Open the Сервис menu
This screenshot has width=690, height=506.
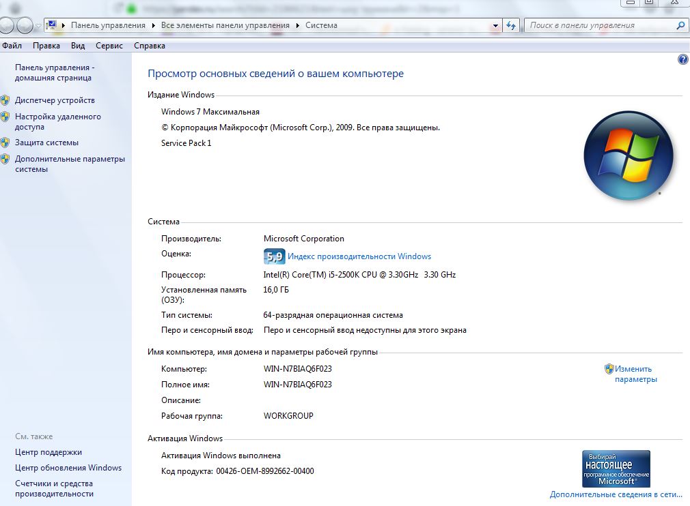tap(109, 46)
